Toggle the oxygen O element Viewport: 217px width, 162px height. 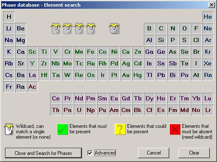coord(184,28)
